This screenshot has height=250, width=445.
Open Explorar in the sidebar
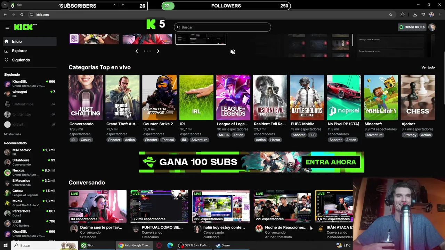[30, 51]
